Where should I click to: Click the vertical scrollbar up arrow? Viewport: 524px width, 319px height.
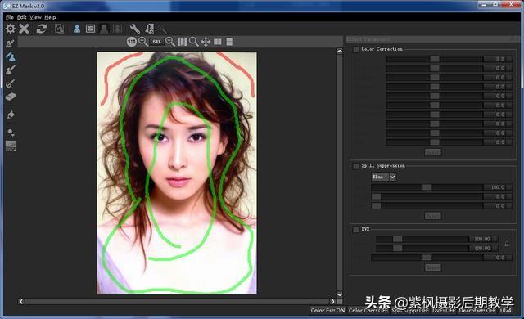(340, 51)
